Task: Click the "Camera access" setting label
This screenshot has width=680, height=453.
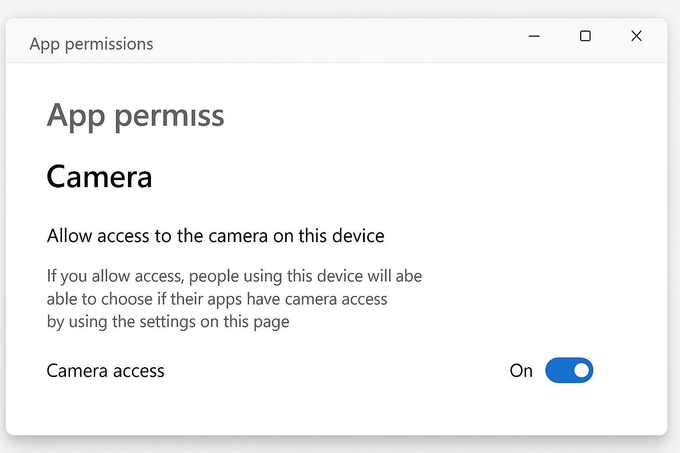Action: [105, 371]
